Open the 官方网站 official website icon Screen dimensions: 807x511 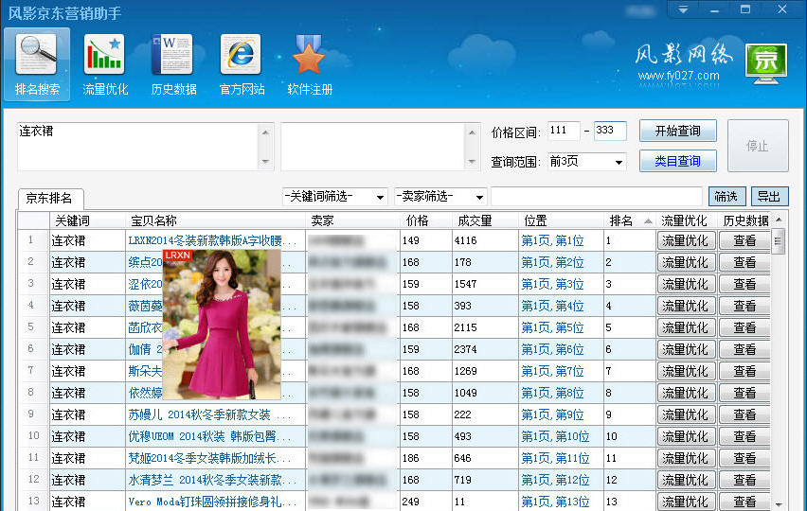tap(242, 64)
